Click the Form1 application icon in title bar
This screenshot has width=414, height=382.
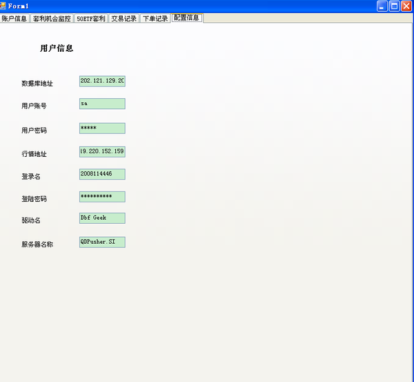pyautogui.click(x=3, y=6)
